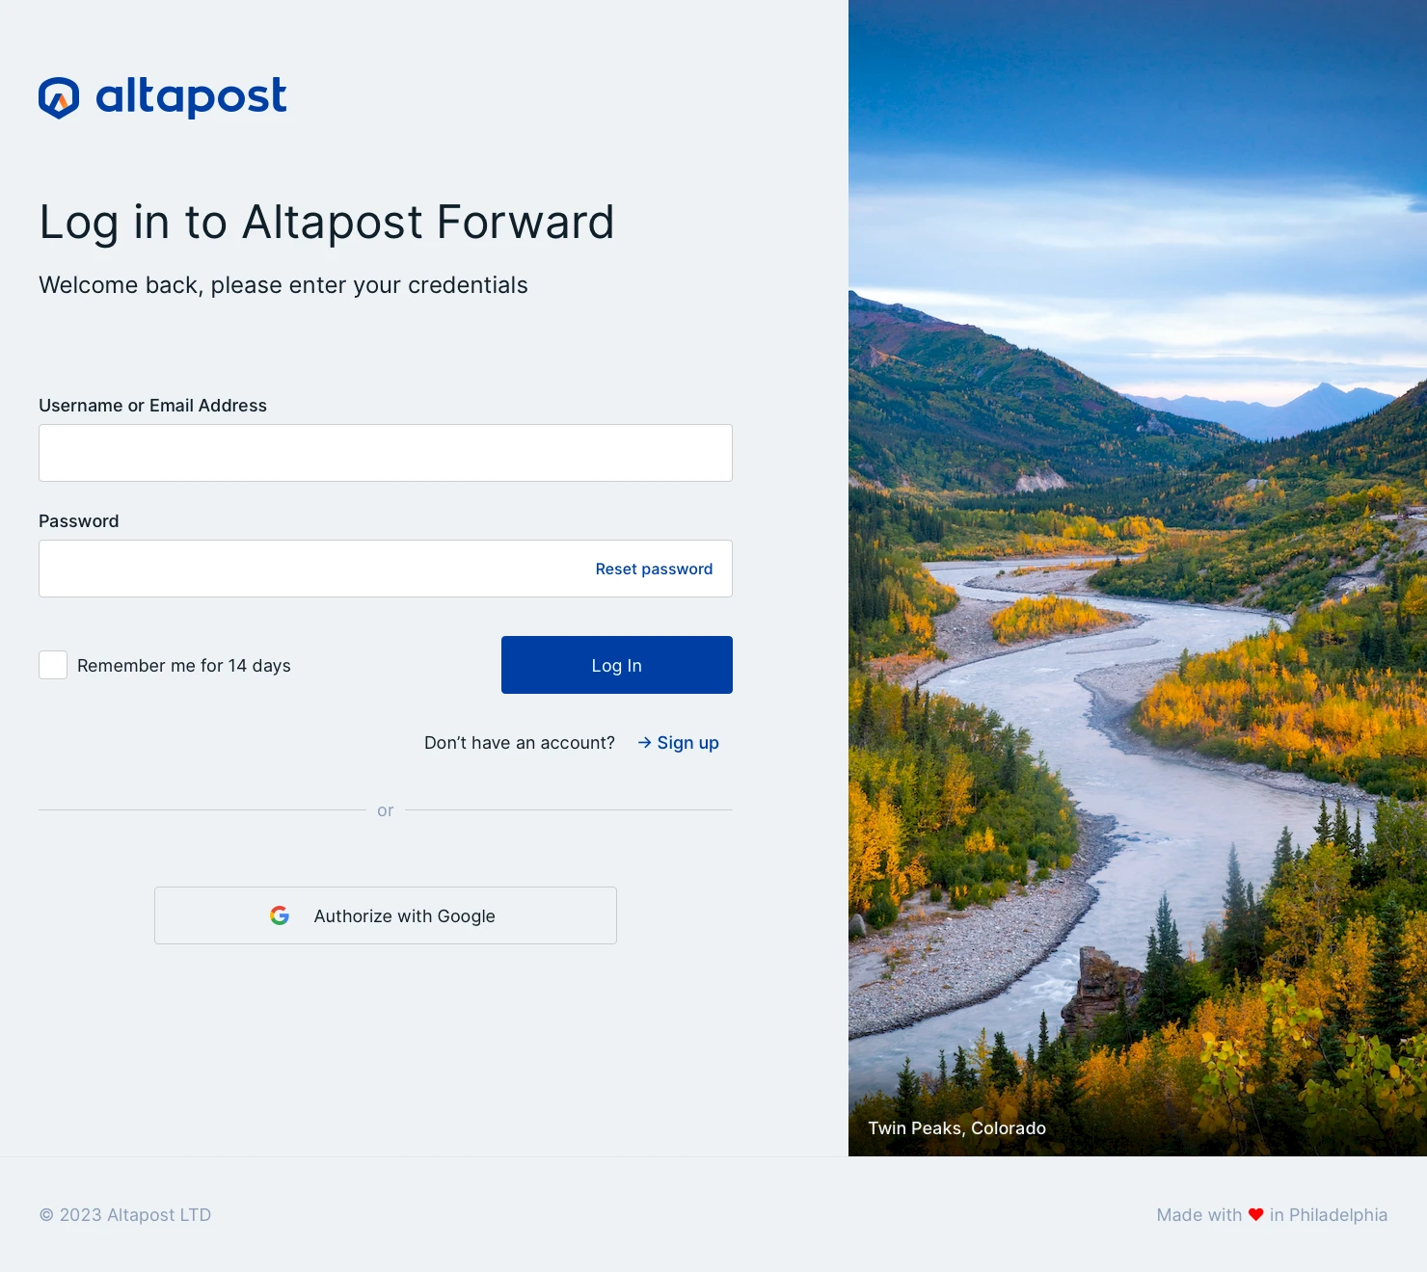The image size is (1427, 1272).
Task: Click the 'Remember me for 14 days' label
Action: click(183, 666)
